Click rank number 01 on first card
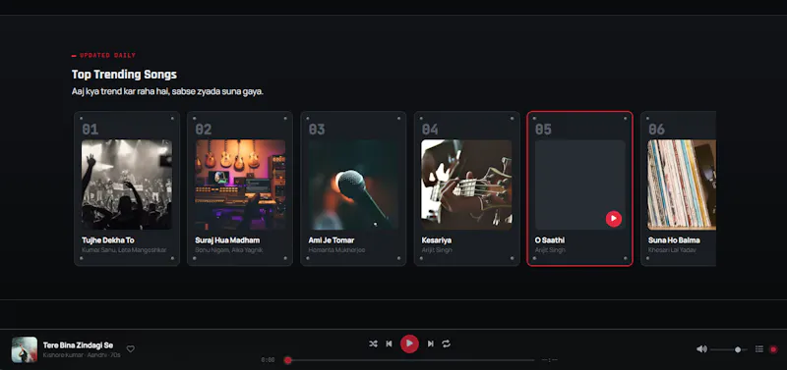787x370 pixels. tap(91, 130)
